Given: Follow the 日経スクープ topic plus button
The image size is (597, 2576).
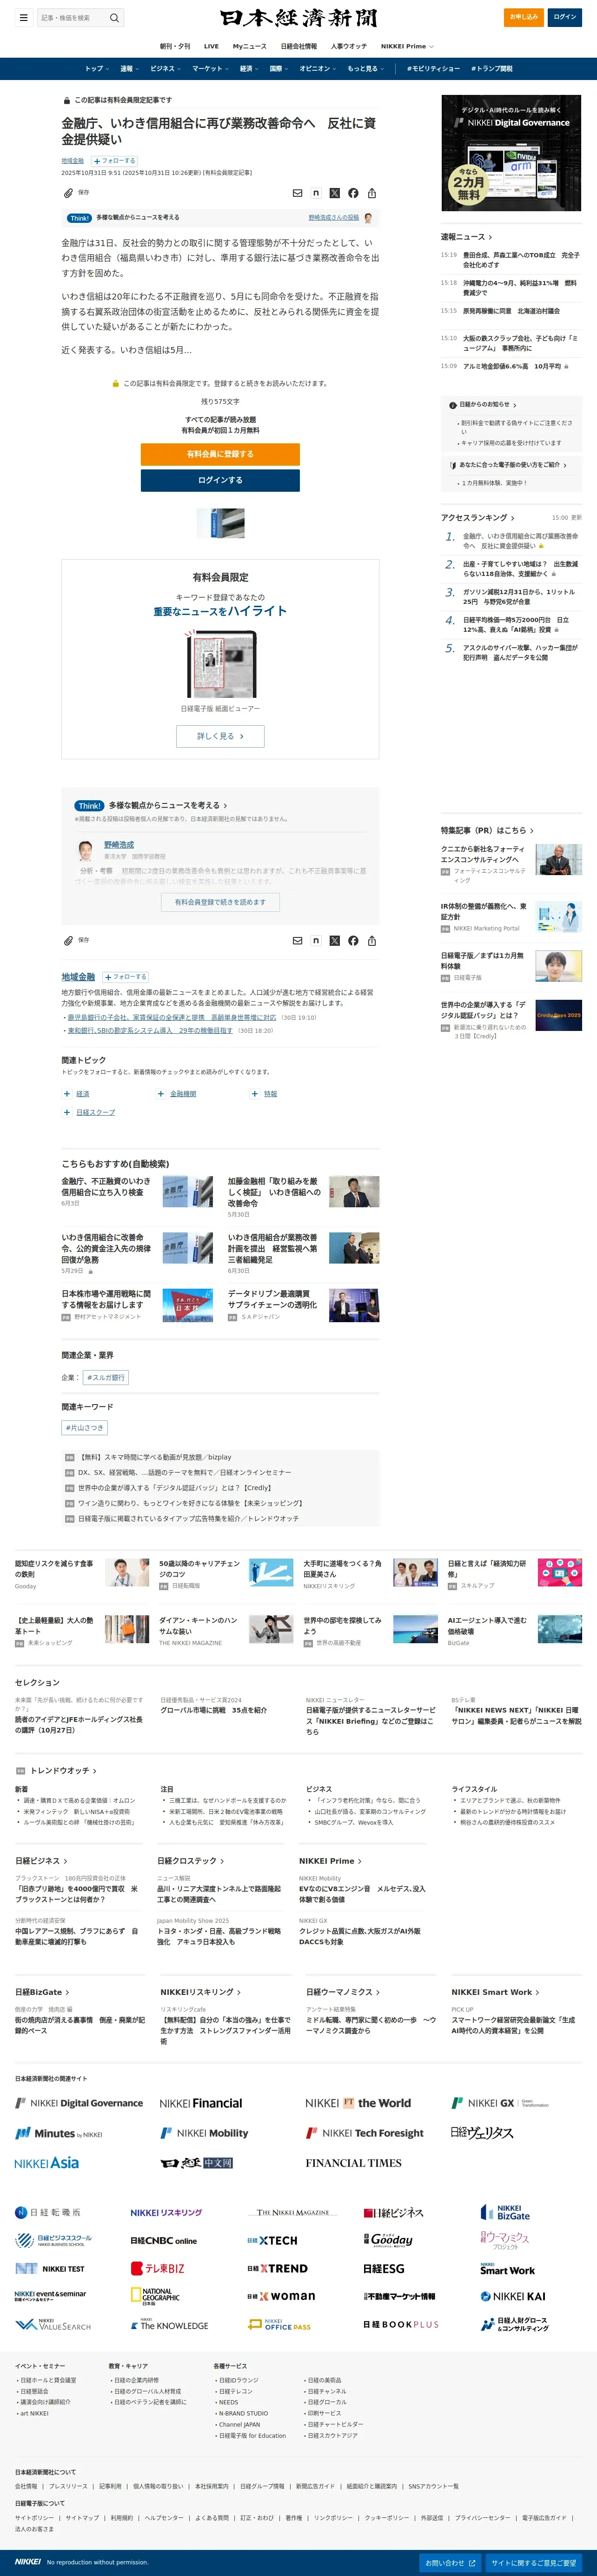Looking at the screenshot, I should pyautogui.click(x=67, y=1112).
